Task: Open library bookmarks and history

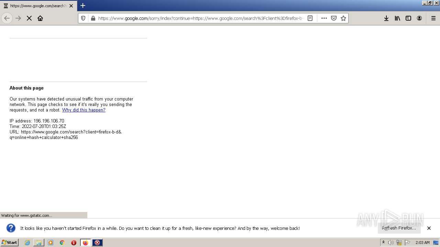Action: click(397, 18)
